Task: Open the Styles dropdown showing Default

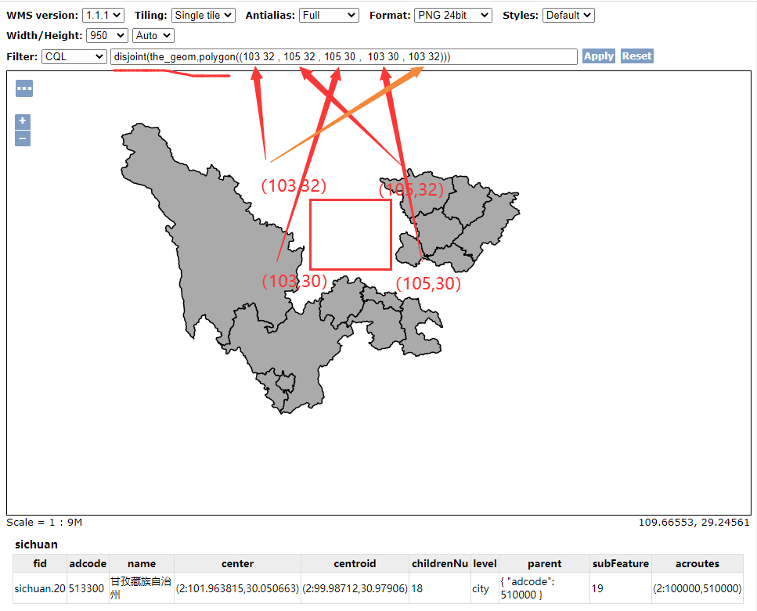Action: point(568,14)
